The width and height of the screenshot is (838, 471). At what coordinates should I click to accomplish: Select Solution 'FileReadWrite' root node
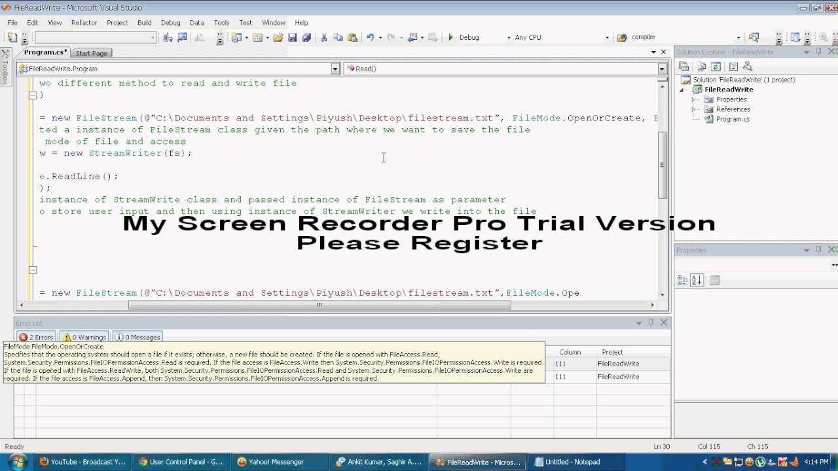[x=744, y=80]
